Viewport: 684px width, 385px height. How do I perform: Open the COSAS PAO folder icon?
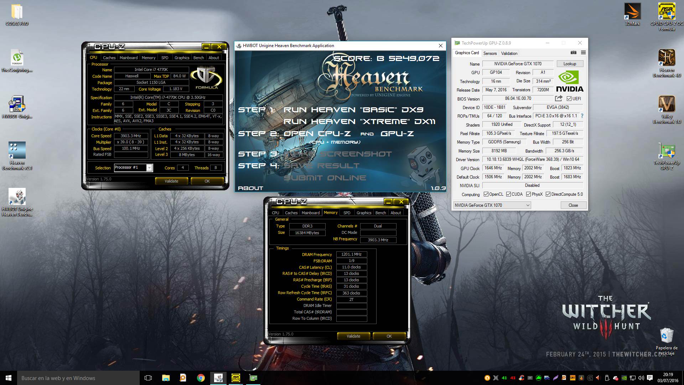pos(17,14)
